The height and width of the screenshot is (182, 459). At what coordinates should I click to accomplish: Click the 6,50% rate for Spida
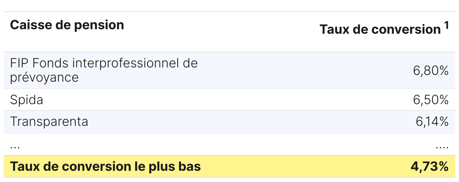pos(431,100)
